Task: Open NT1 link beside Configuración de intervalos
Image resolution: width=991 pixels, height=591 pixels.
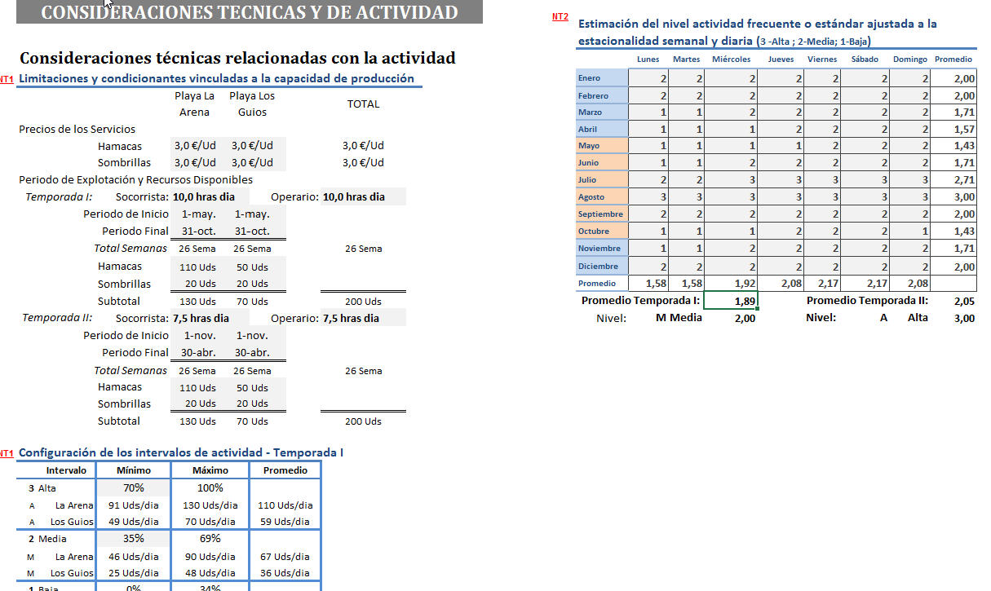Action: click(7, 452)
